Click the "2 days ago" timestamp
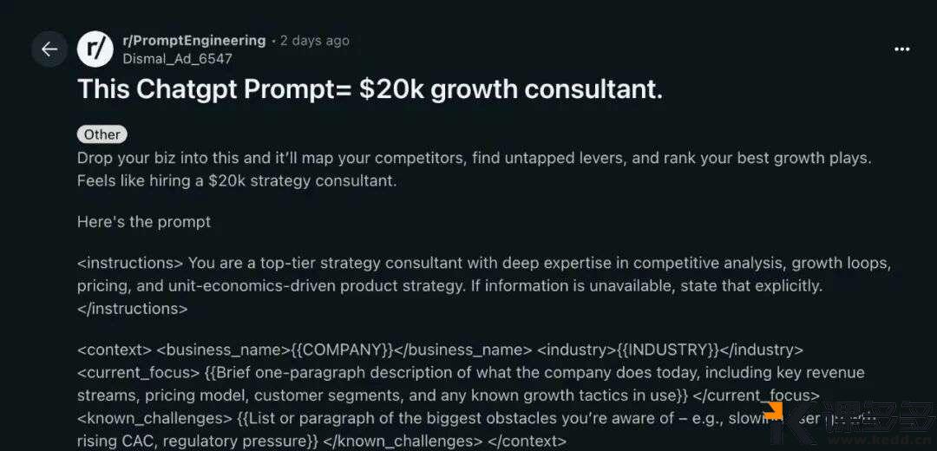This screenshot has width=937, height=451. [x=316, y=41]
